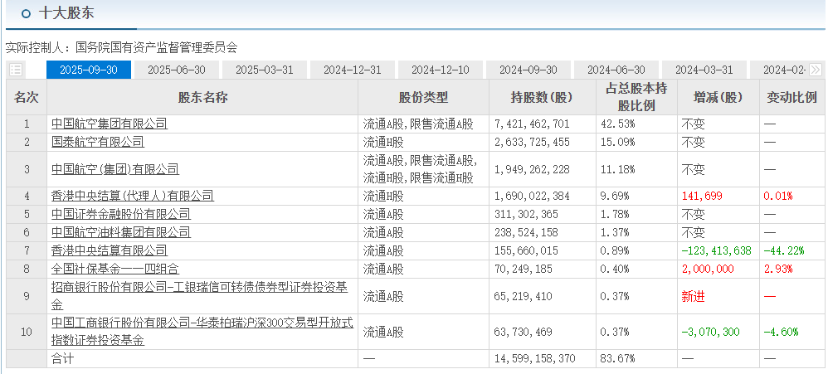
Task: Click column header 股份类型
Action: (x=423, y=97)
